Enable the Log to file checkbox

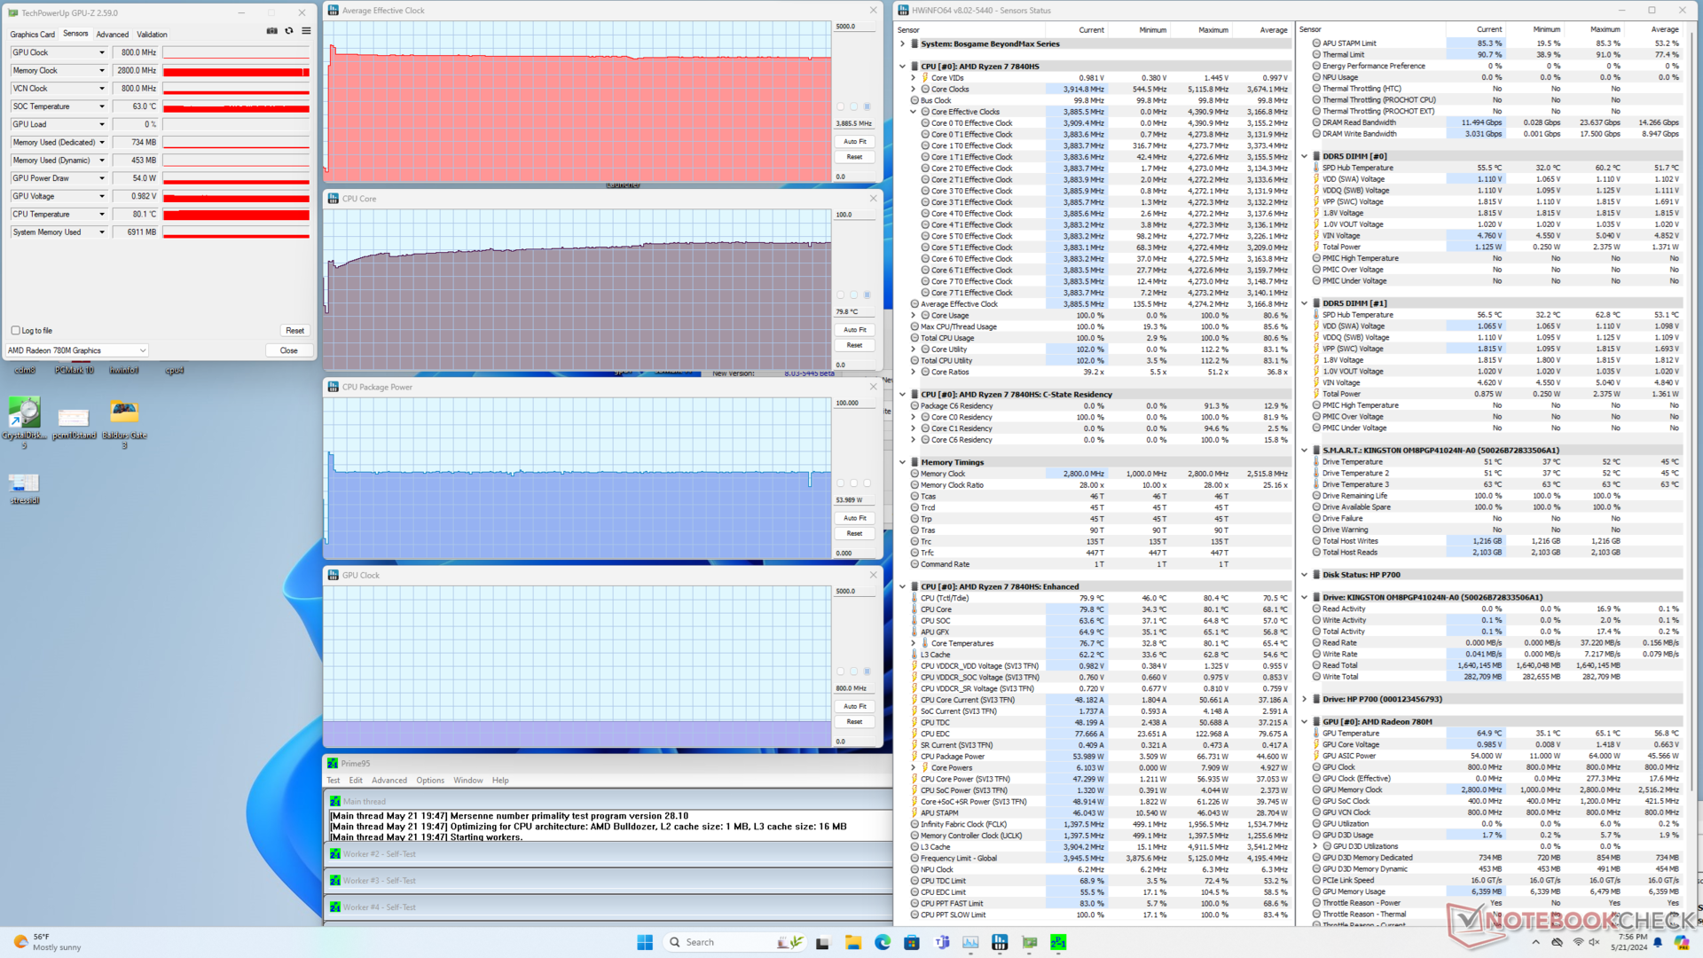16,331
